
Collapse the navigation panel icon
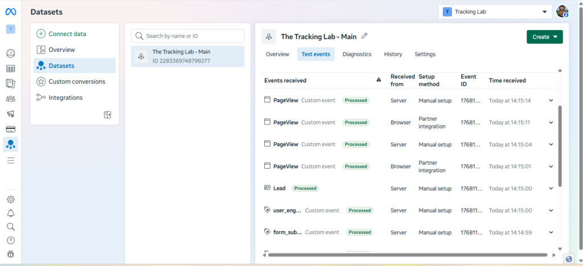point(108,115)
